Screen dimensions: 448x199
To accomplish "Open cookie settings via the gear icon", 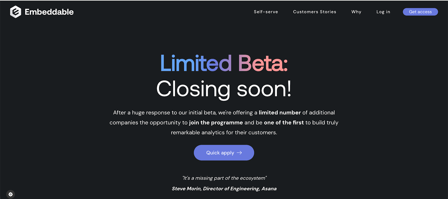I will click(x=10, y=194).
